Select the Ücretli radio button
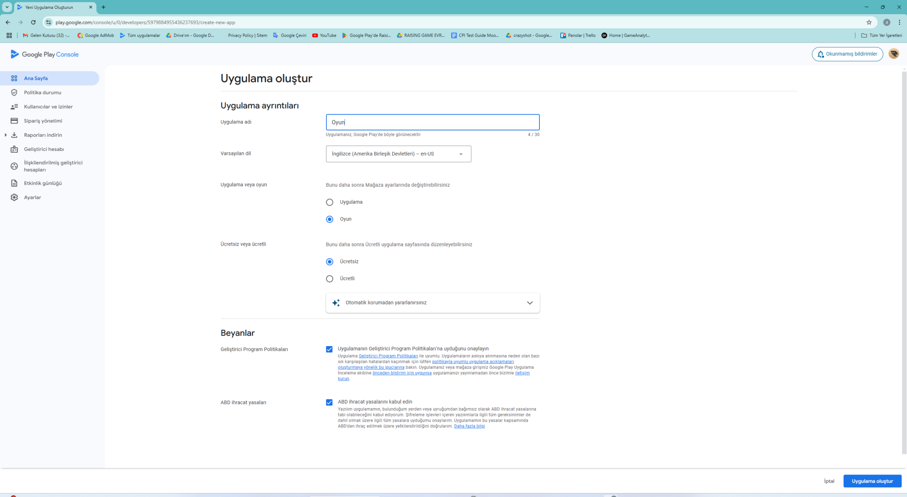The image size is (907, 497). pyautogui.click(x=329, y=279)
